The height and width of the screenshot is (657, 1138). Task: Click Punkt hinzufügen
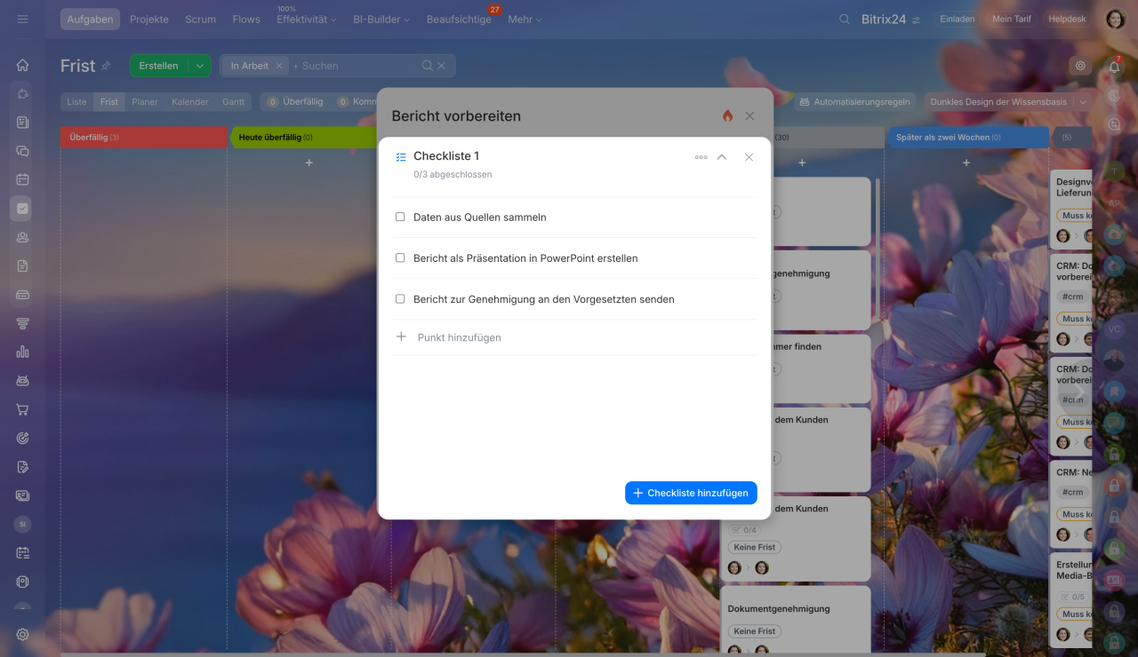tap(459, 337)
